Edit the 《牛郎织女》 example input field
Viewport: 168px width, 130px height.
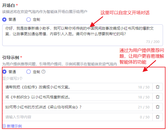(77, 97)
